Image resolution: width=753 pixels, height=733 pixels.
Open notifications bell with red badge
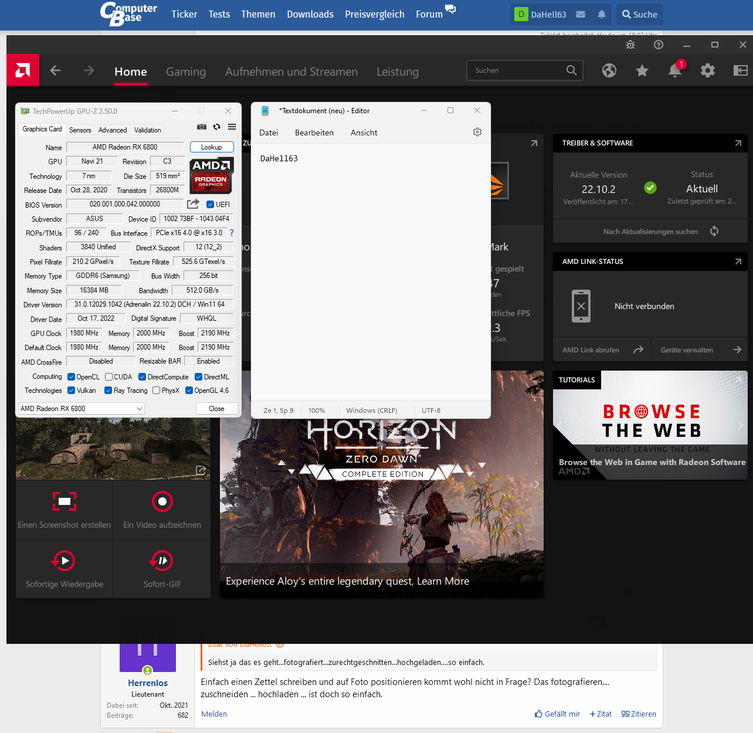[675, 70]
